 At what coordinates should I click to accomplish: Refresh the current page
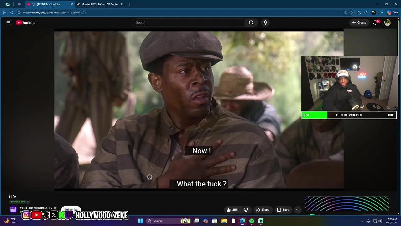click(12, 13)
